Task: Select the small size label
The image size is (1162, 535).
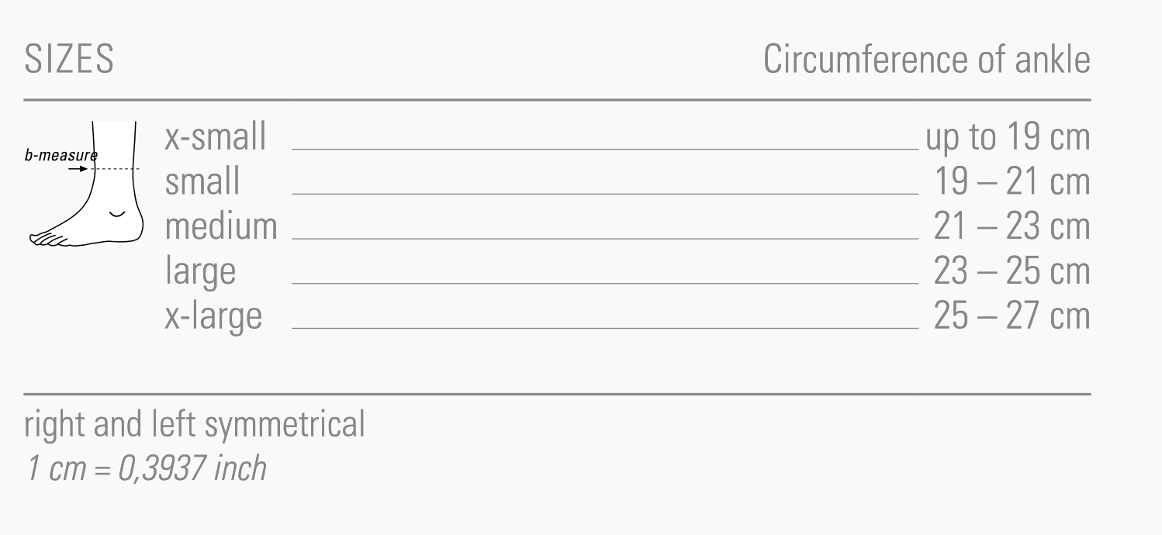Action: pyautogui.click(x=202, y=182)
